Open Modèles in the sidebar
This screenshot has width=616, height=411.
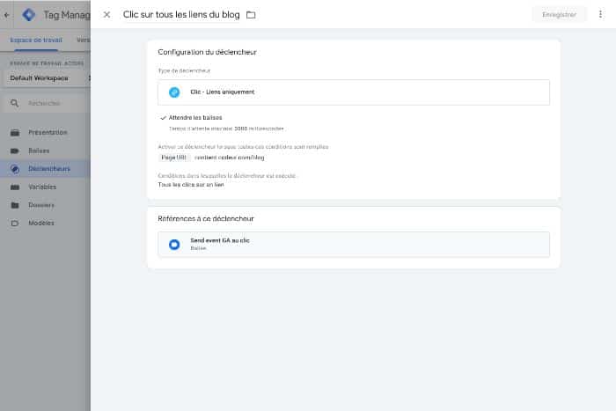point(40,224)
